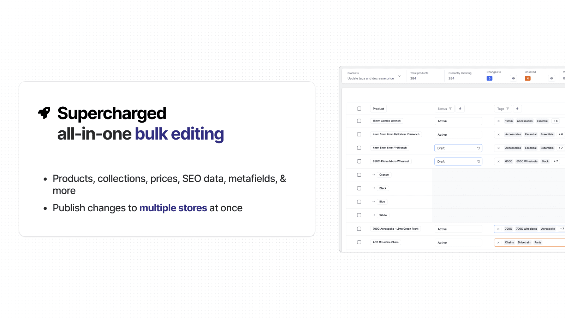Check the 15mm Combo Wrench row checkbox
565x318 pixels.
(x=359, y=121)
